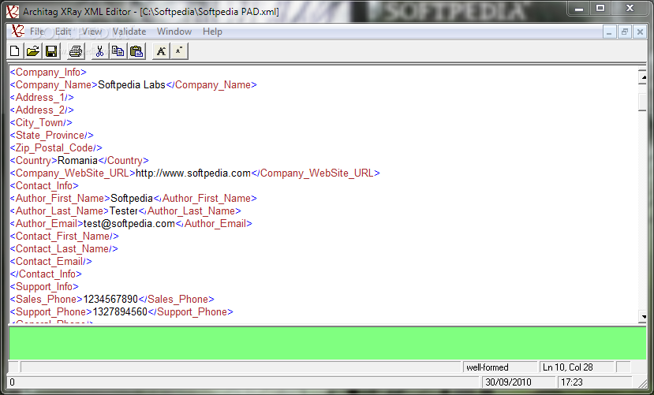Open a file with the folder icon
The width and height of the screenshot is (654, 395).
(33, 51)
